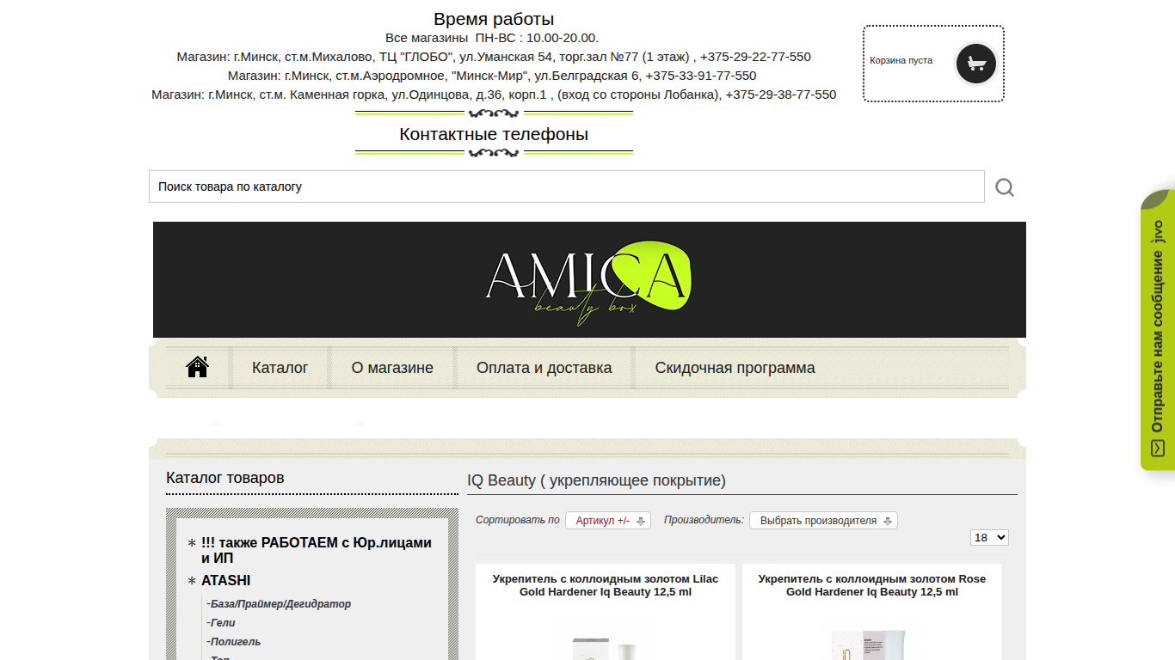The height and width of the screenshot is (660, 1175).
Task: Select the Полигель subcategory
Action: (x=234, y=642)
